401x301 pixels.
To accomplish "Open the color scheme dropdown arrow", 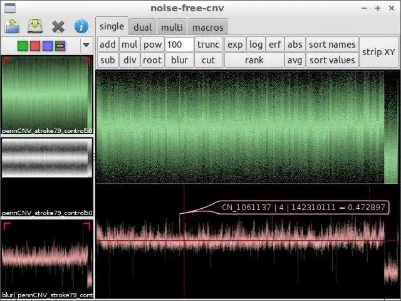I will (86, 45).
